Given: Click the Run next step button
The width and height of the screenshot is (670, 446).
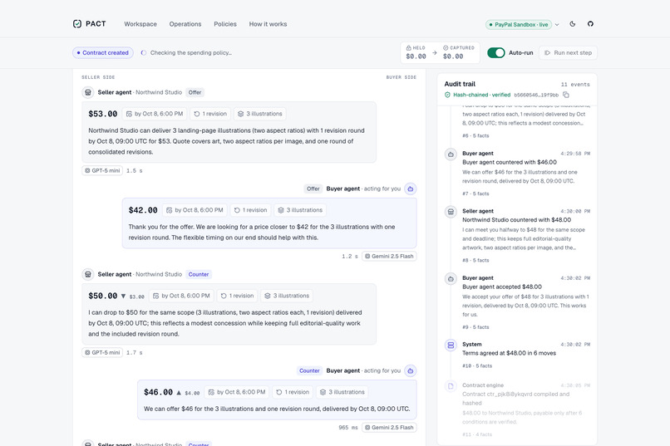Looking at the screenshot, I should coord(568,53).
